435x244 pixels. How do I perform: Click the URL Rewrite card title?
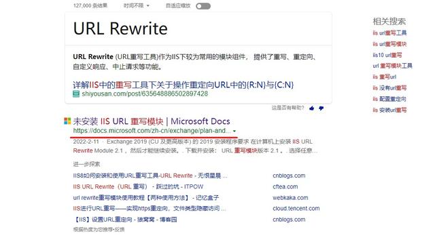click(120, 28)
